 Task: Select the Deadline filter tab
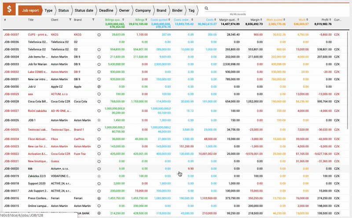coord(106,10)
